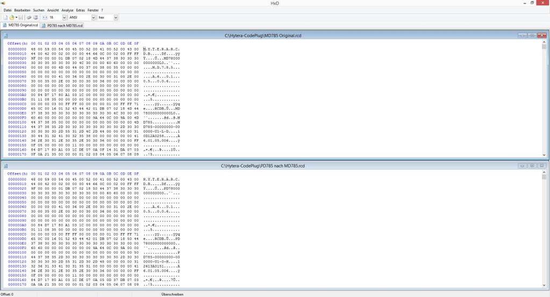Click scroll up arrow in MD785 Original window

click(x=544, y=42)
